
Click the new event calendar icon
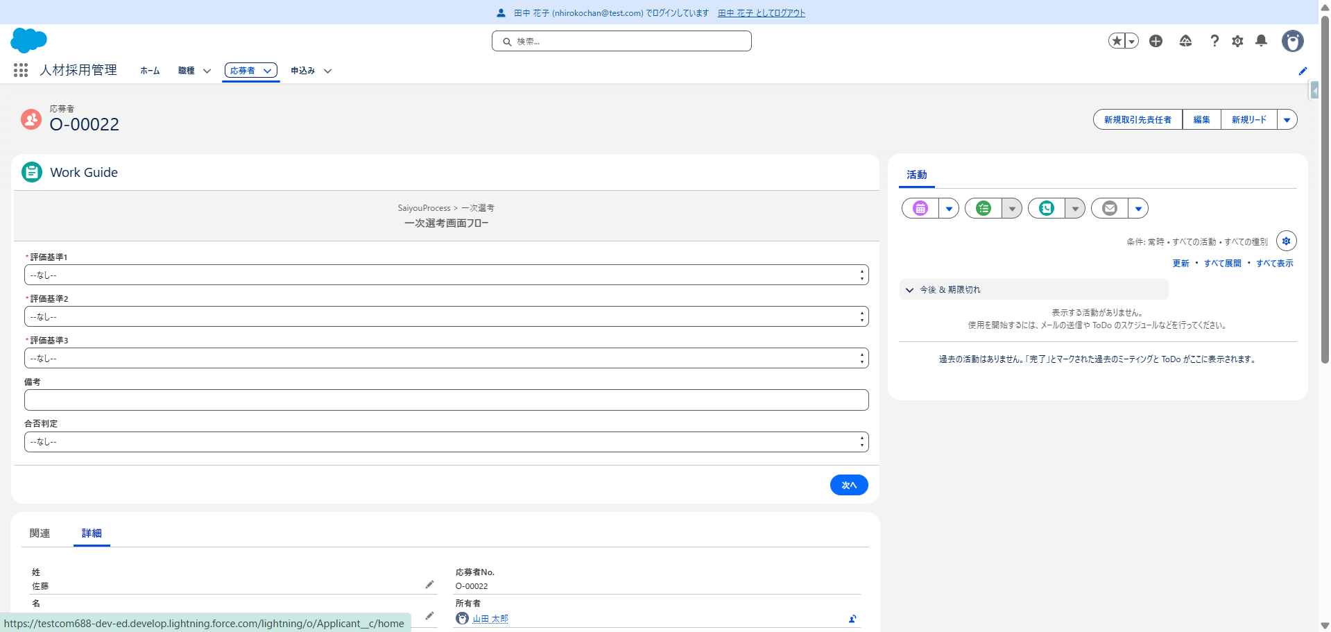[x=920, y=208]
